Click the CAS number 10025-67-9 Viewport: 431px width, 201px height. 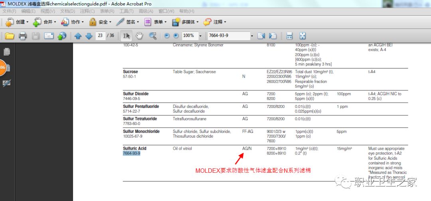coord(132,136)
